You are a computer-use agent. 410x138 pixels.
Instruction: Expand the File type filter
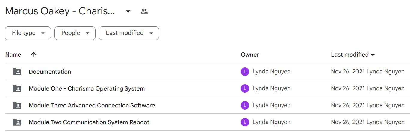coord(28,33)
